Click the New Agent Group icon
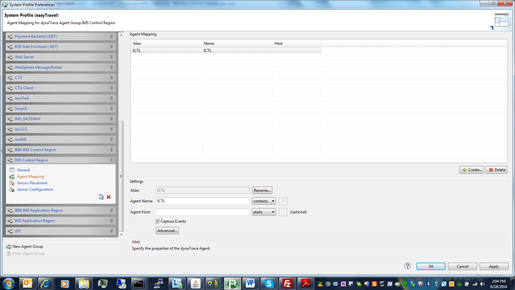 (9, 247)
